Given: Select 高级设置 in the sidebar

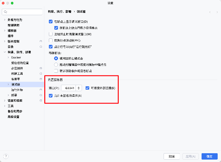Looking at the screenshot, I should coord(13,117).
